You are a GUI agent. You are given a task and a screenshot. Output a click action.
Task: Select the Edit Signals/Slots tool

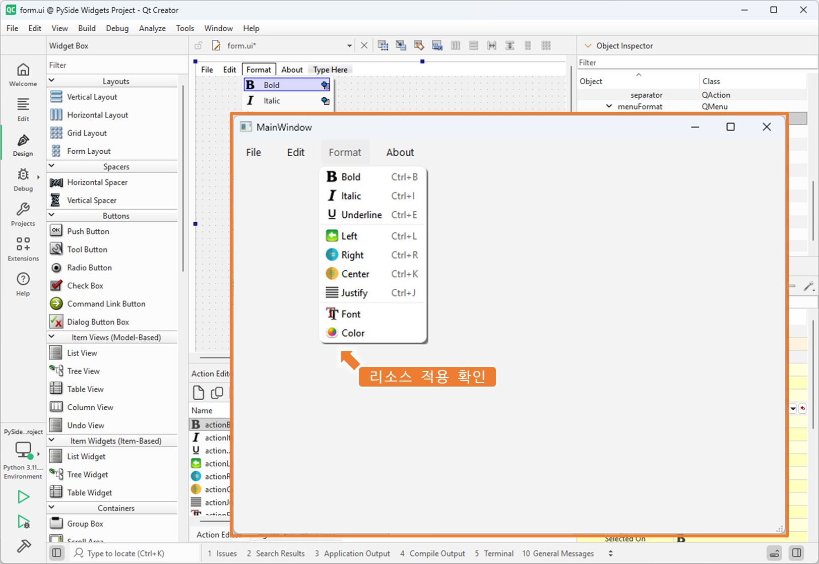pyautogui.click(x=401, y=45)
